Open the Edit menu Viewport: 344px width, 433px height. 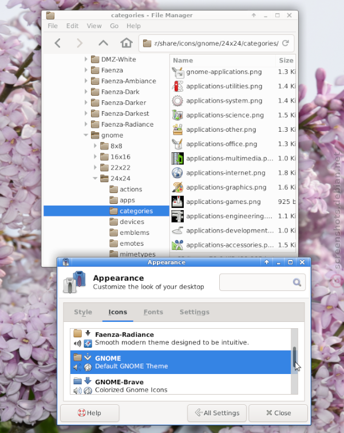point(72,26)
